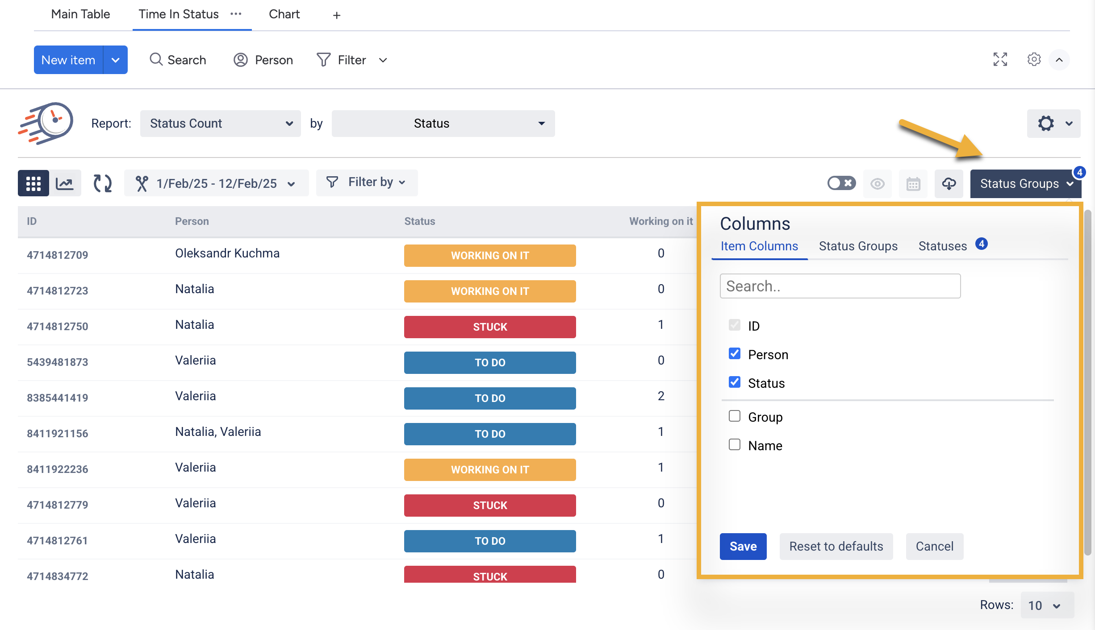This screenshot has width=1095, height=630.
Task: Click the eye visibility icon
Action: pyautogui.click(x=878, y=183)
